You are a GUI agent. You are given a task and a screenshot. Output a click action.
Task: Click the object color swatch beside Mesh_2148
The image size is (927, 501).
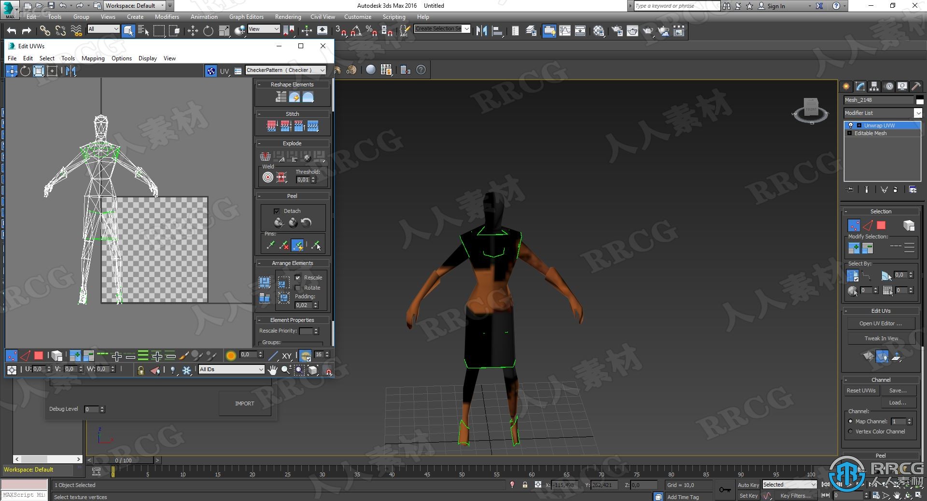click(x=919, y=100)
